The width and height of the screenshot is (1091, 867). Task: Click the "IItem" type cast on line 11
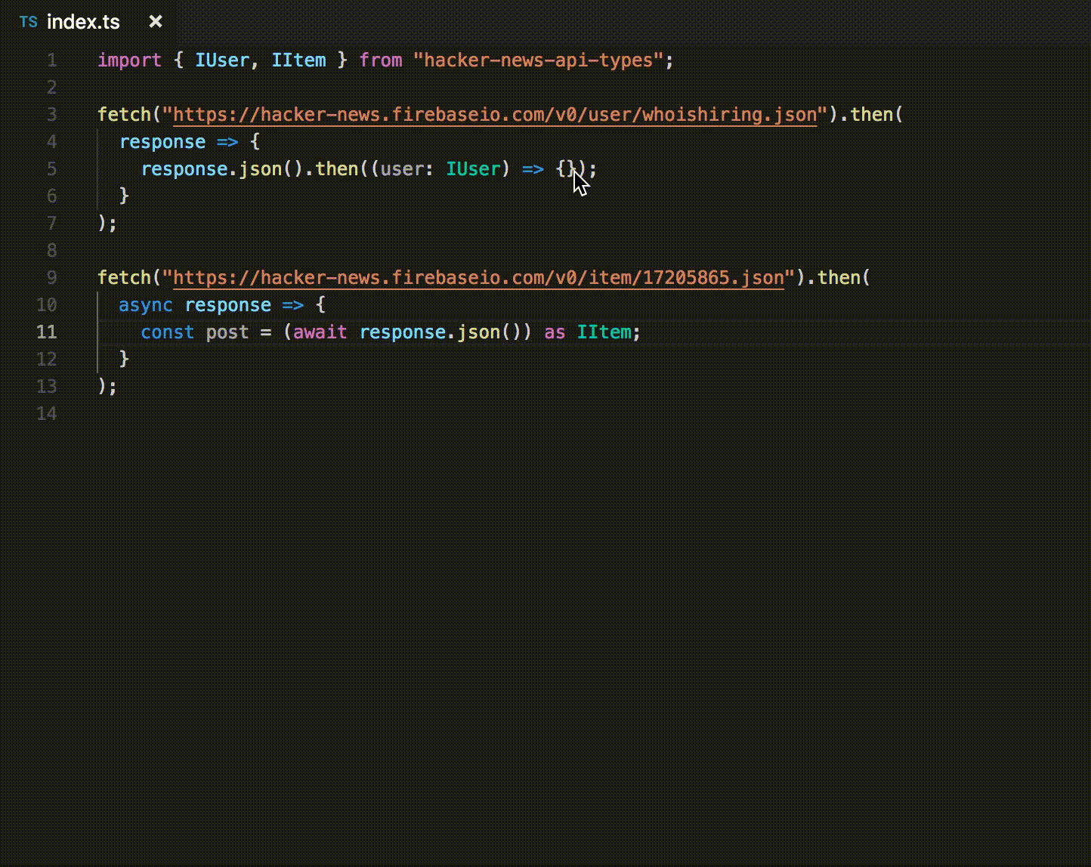click(x=604, y=332)
